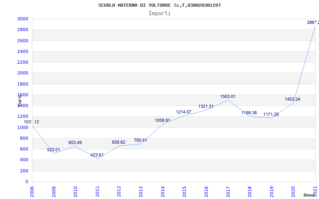Select the 653.49 value label

click(75, 142)
